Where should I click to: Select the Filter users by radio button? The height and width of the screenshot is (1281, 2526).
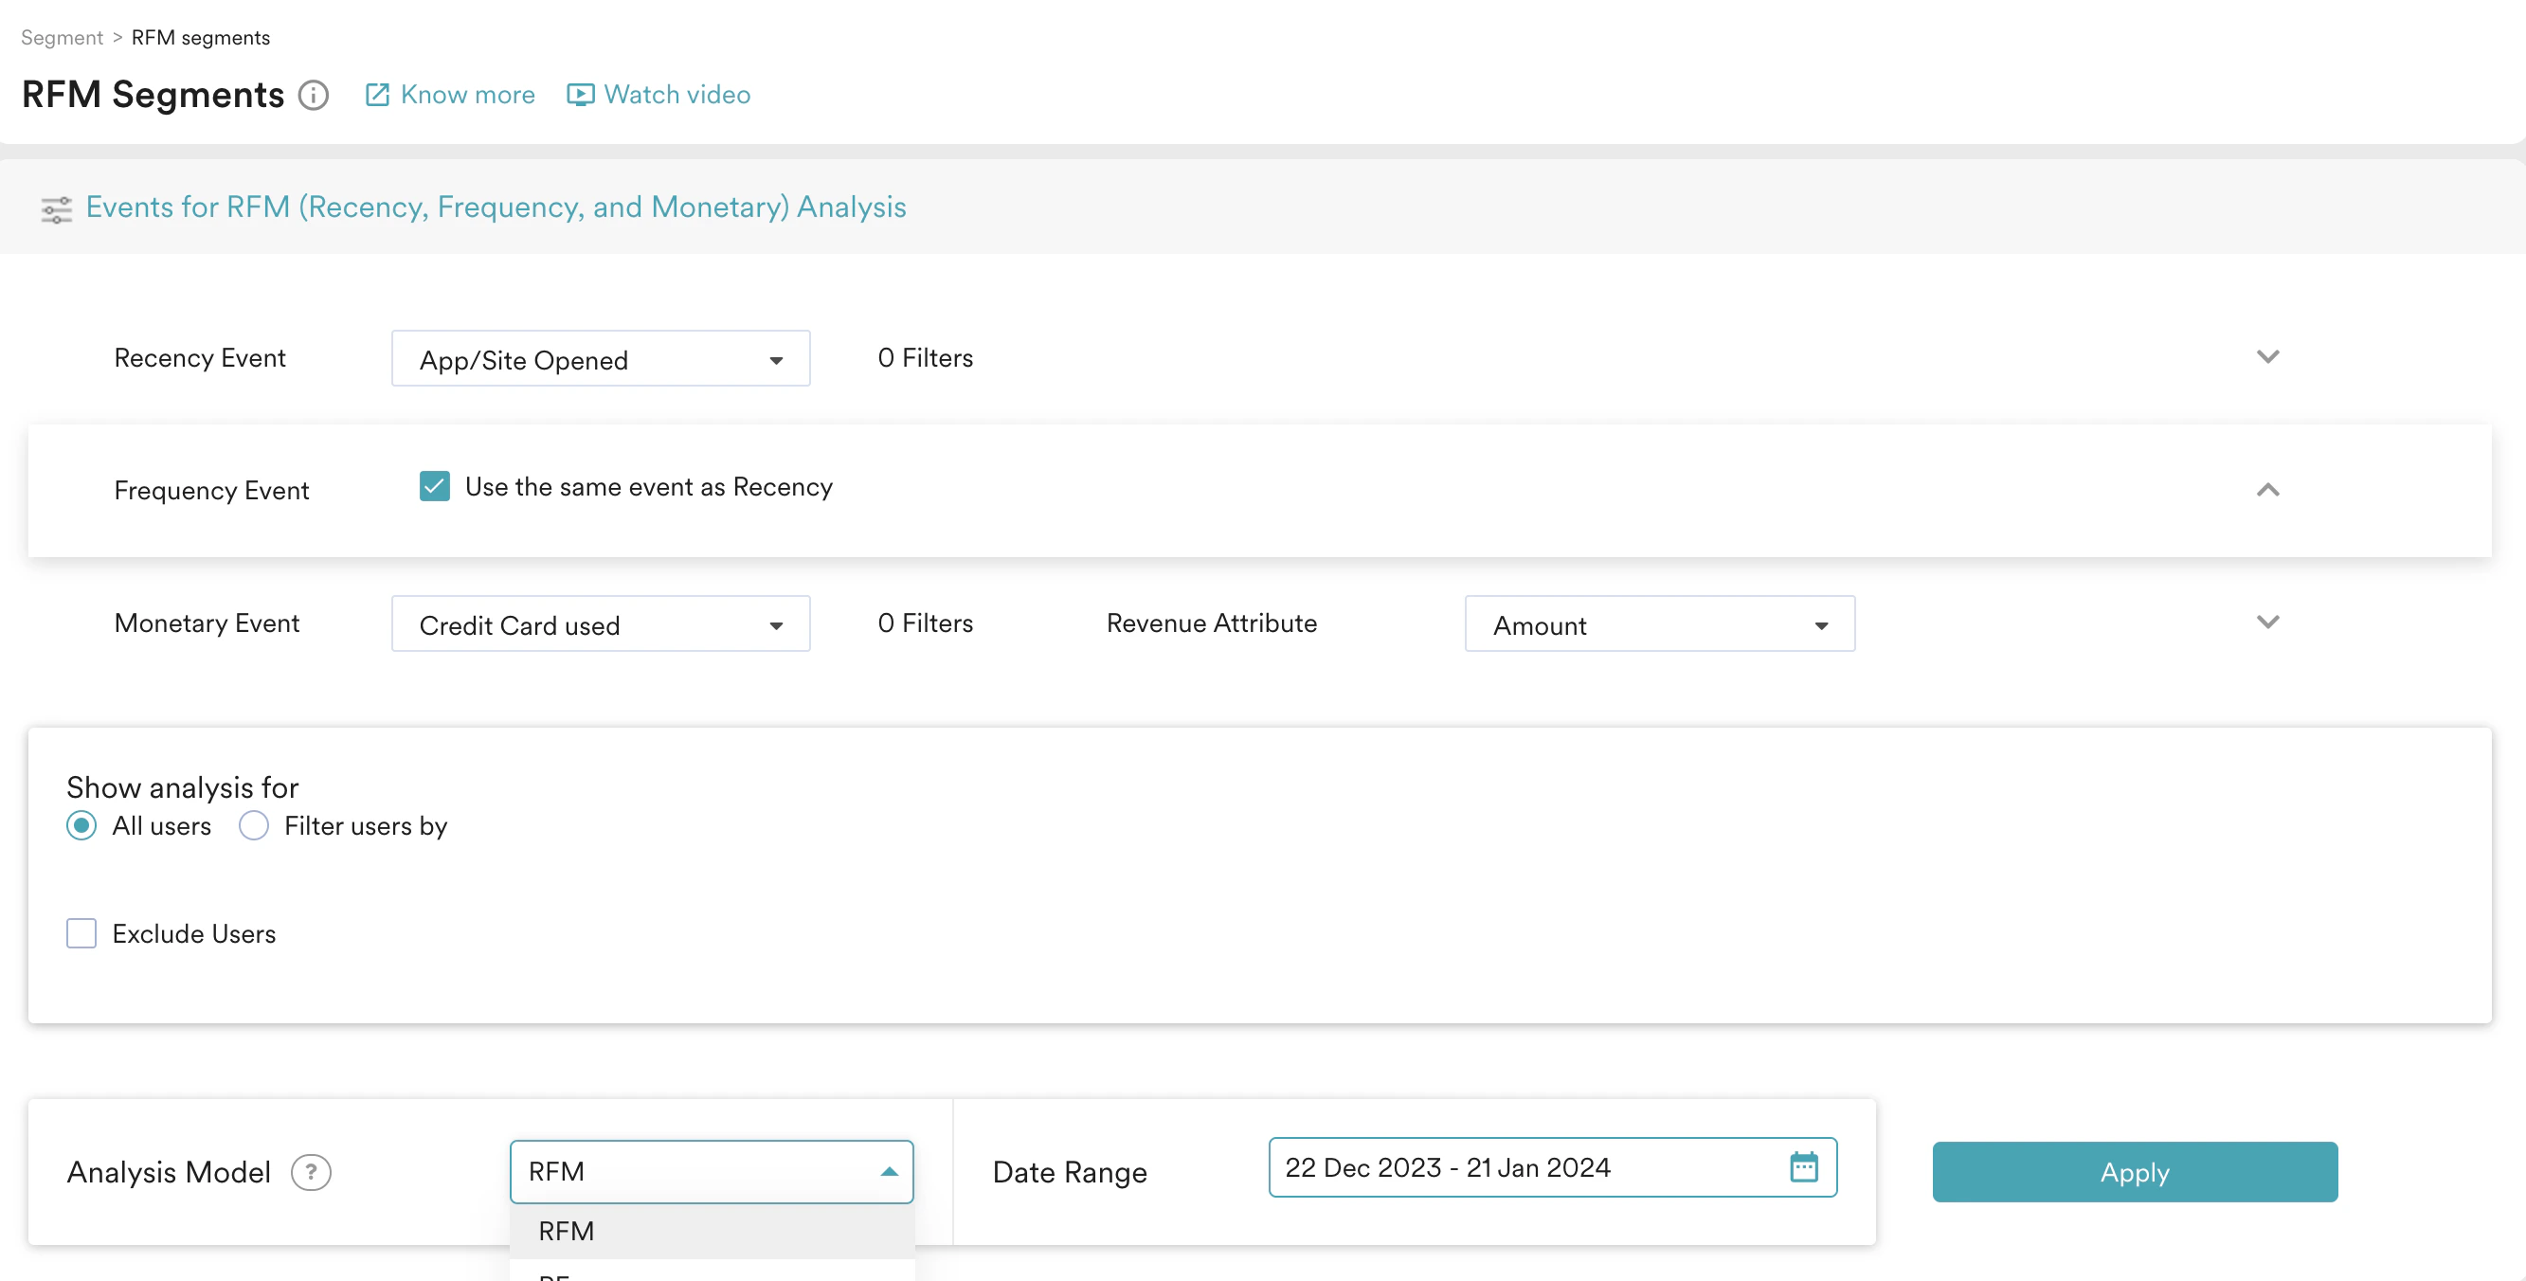coord(254,825)
